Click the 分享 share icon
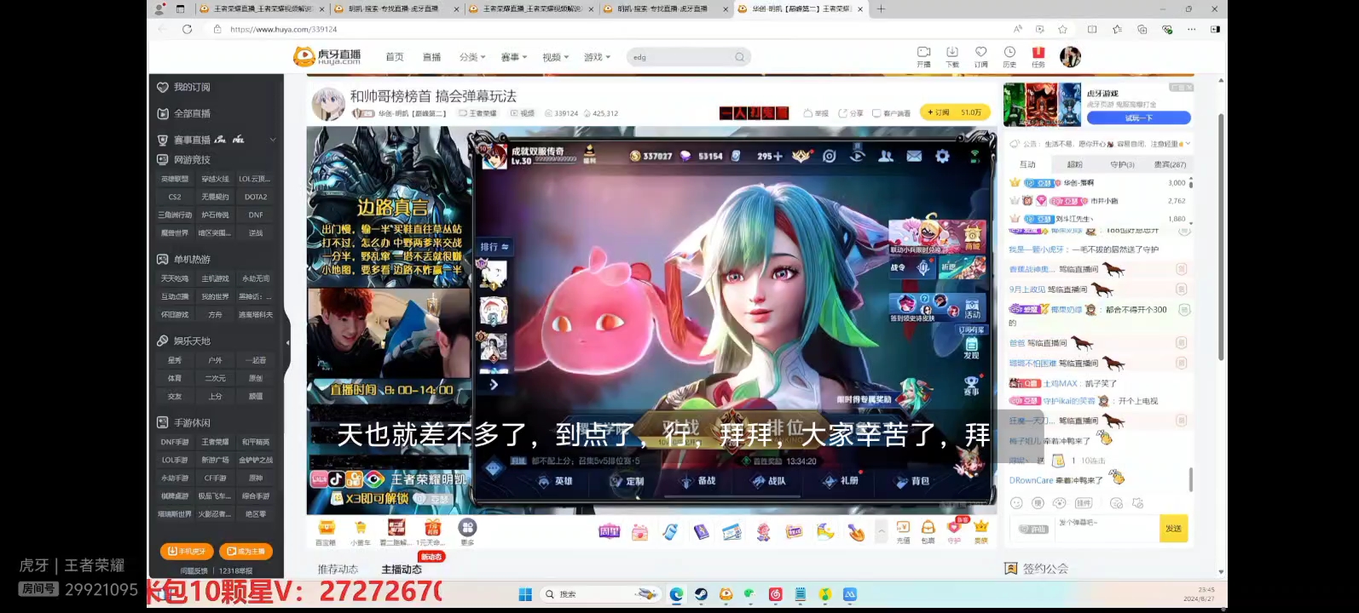The width and height of the screenshot is (1359, 613). click(x=851, y=113)
